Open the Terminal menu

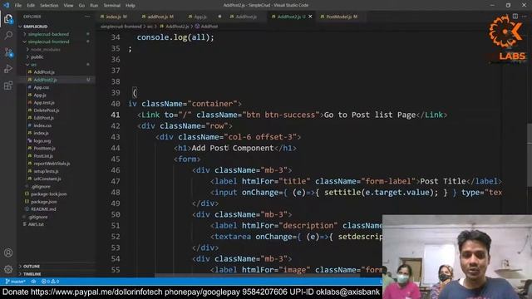(x=111, y=6)
